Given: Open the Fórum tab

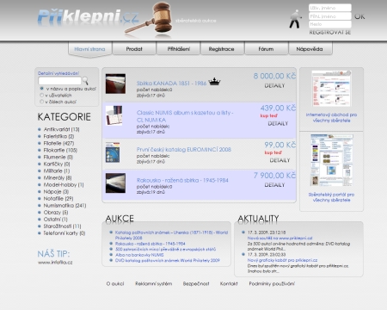Looking at the screenshot, I should pos(266,49).
